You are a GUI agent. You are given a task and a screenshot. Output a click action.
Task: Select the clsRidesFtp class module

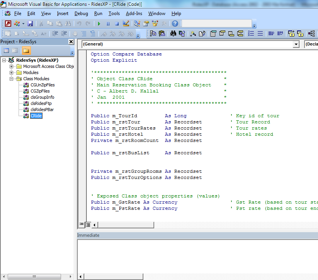click(x=41, y=103)
